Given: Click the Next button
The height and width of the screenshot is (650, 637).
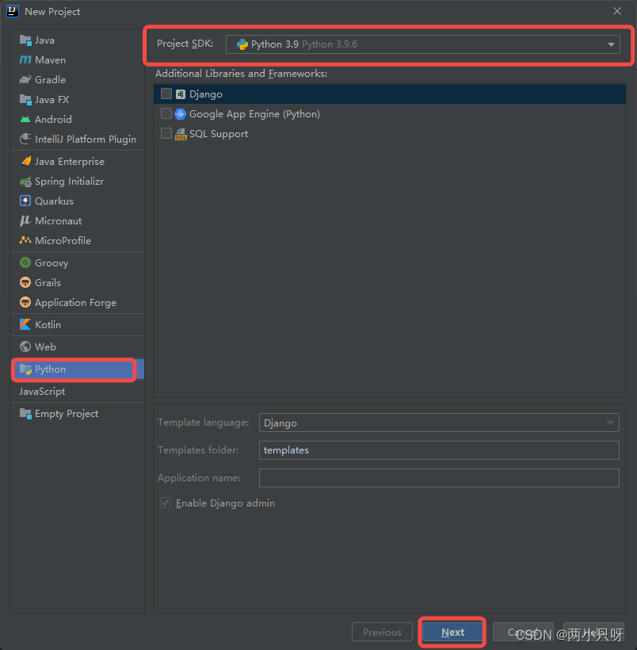Looking at the screenshot, I should click(452, 633).
